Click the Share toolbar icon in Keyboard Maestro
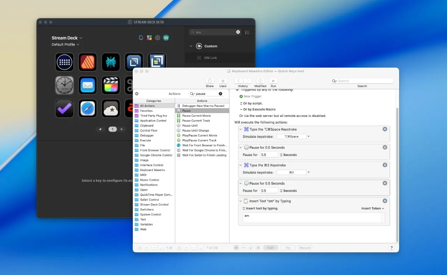Viewport: 447px width, 275px height. click(x=210, y=81)
